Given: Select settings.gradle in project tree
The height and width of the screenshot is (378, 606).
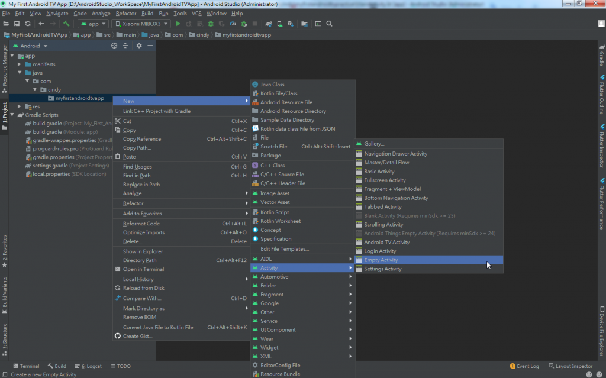Looking at the screenshot, I should (x=67, y=166).
